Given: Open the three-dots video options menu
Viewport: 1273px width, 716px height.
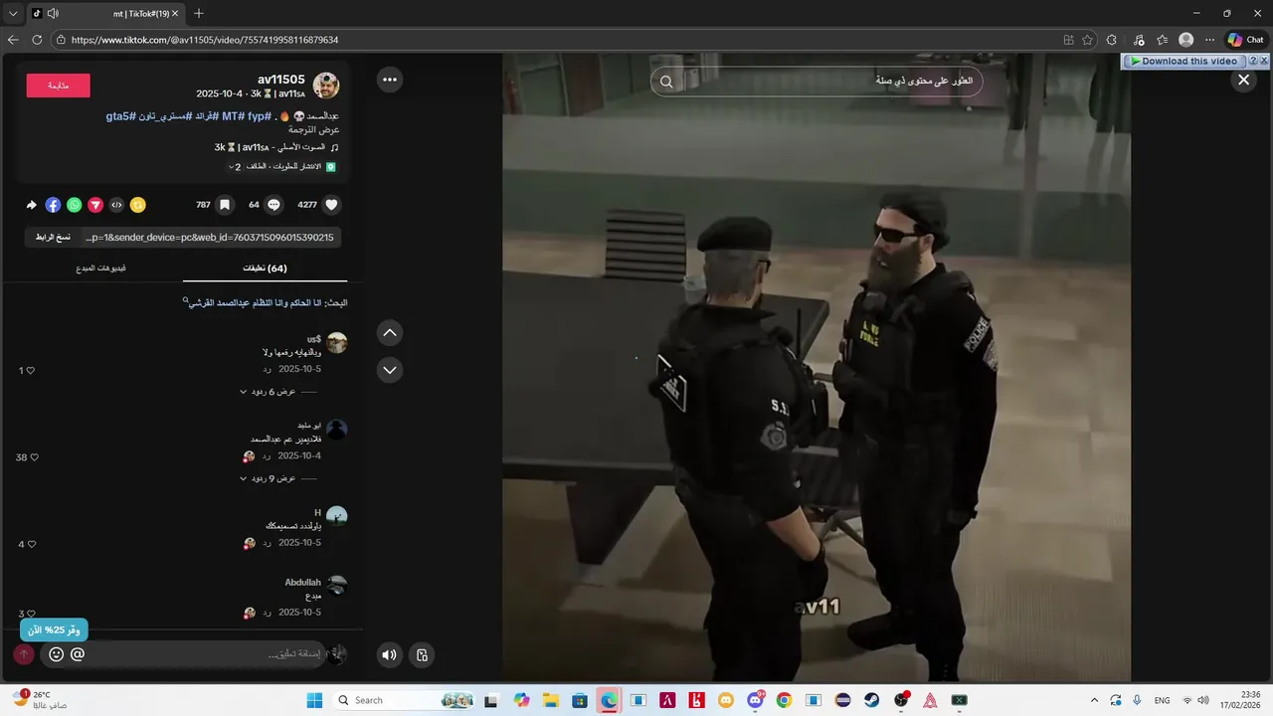Looking at the screenshot, I should [390, 80].
